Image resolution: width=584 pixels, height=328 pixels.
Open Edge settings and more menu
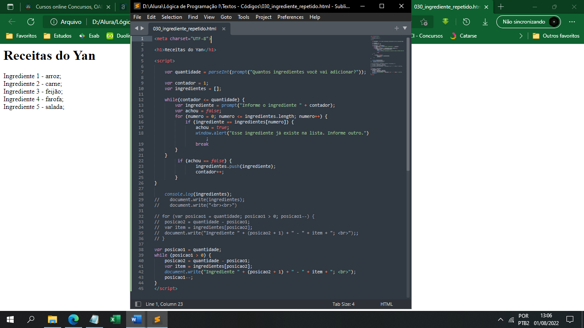click(572, 22)
